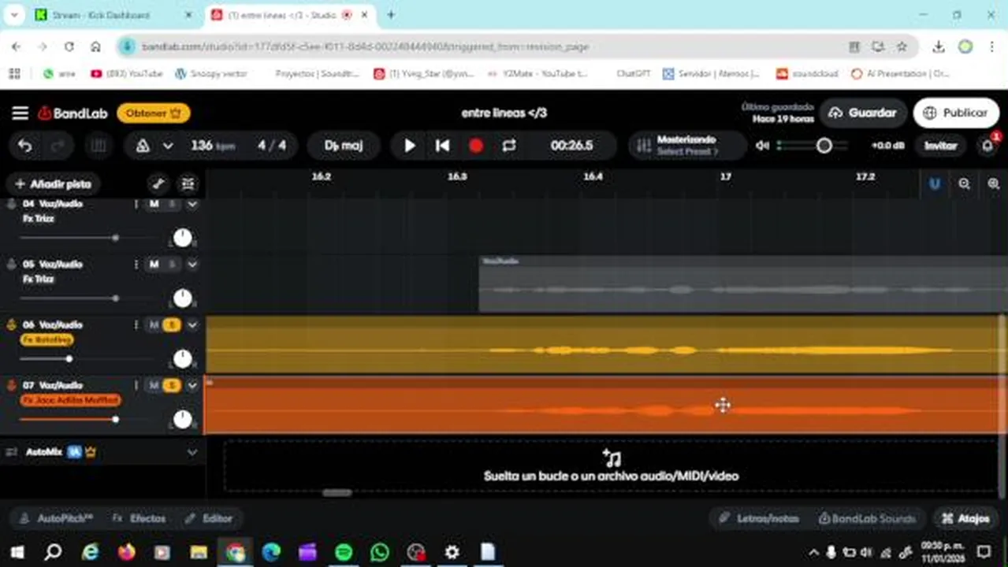
Task: Open the notifications bell
Action: point(988,146)
